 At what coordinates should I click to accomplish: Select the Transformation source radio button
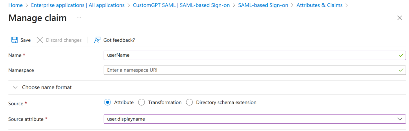click(x=141, y=102)
